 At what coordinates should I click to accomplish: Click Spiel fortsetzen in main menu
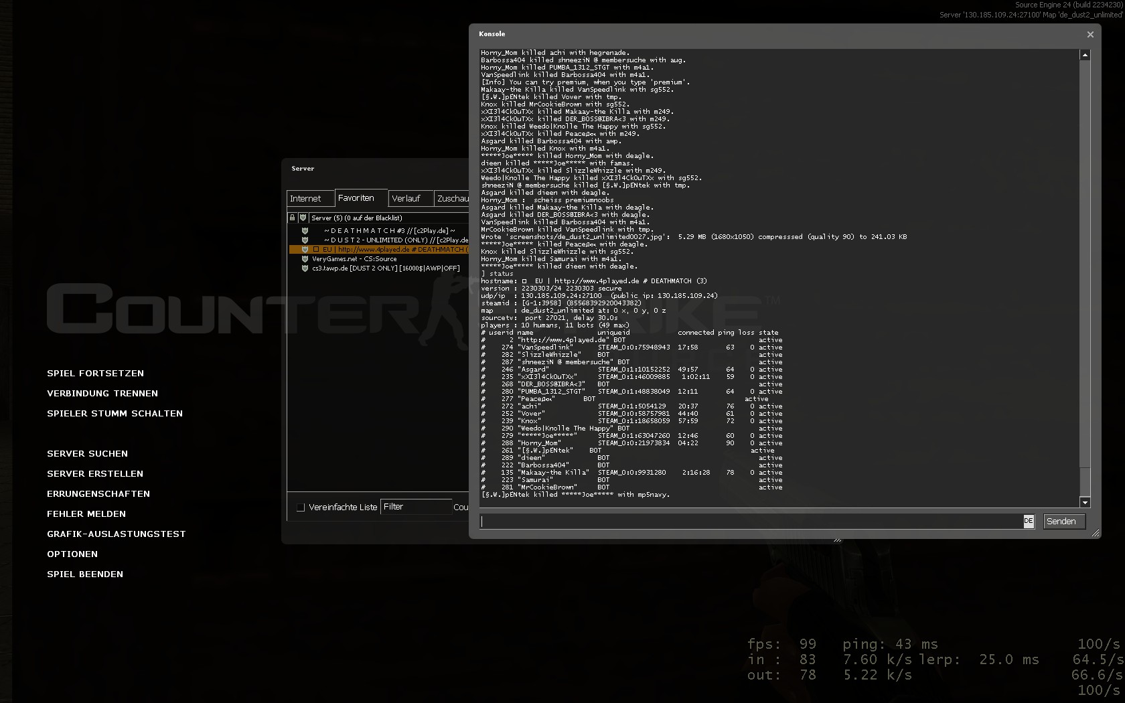click(95, 374)
